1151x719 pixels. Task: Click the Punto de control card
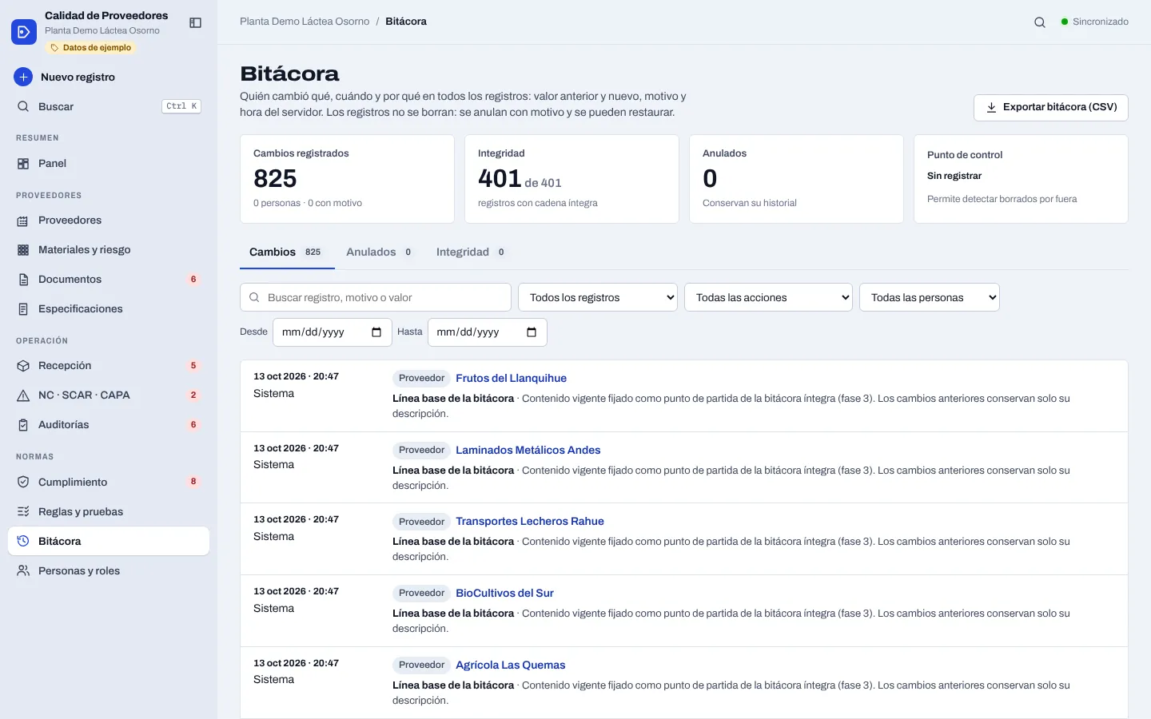click(x=1021, y=179)
